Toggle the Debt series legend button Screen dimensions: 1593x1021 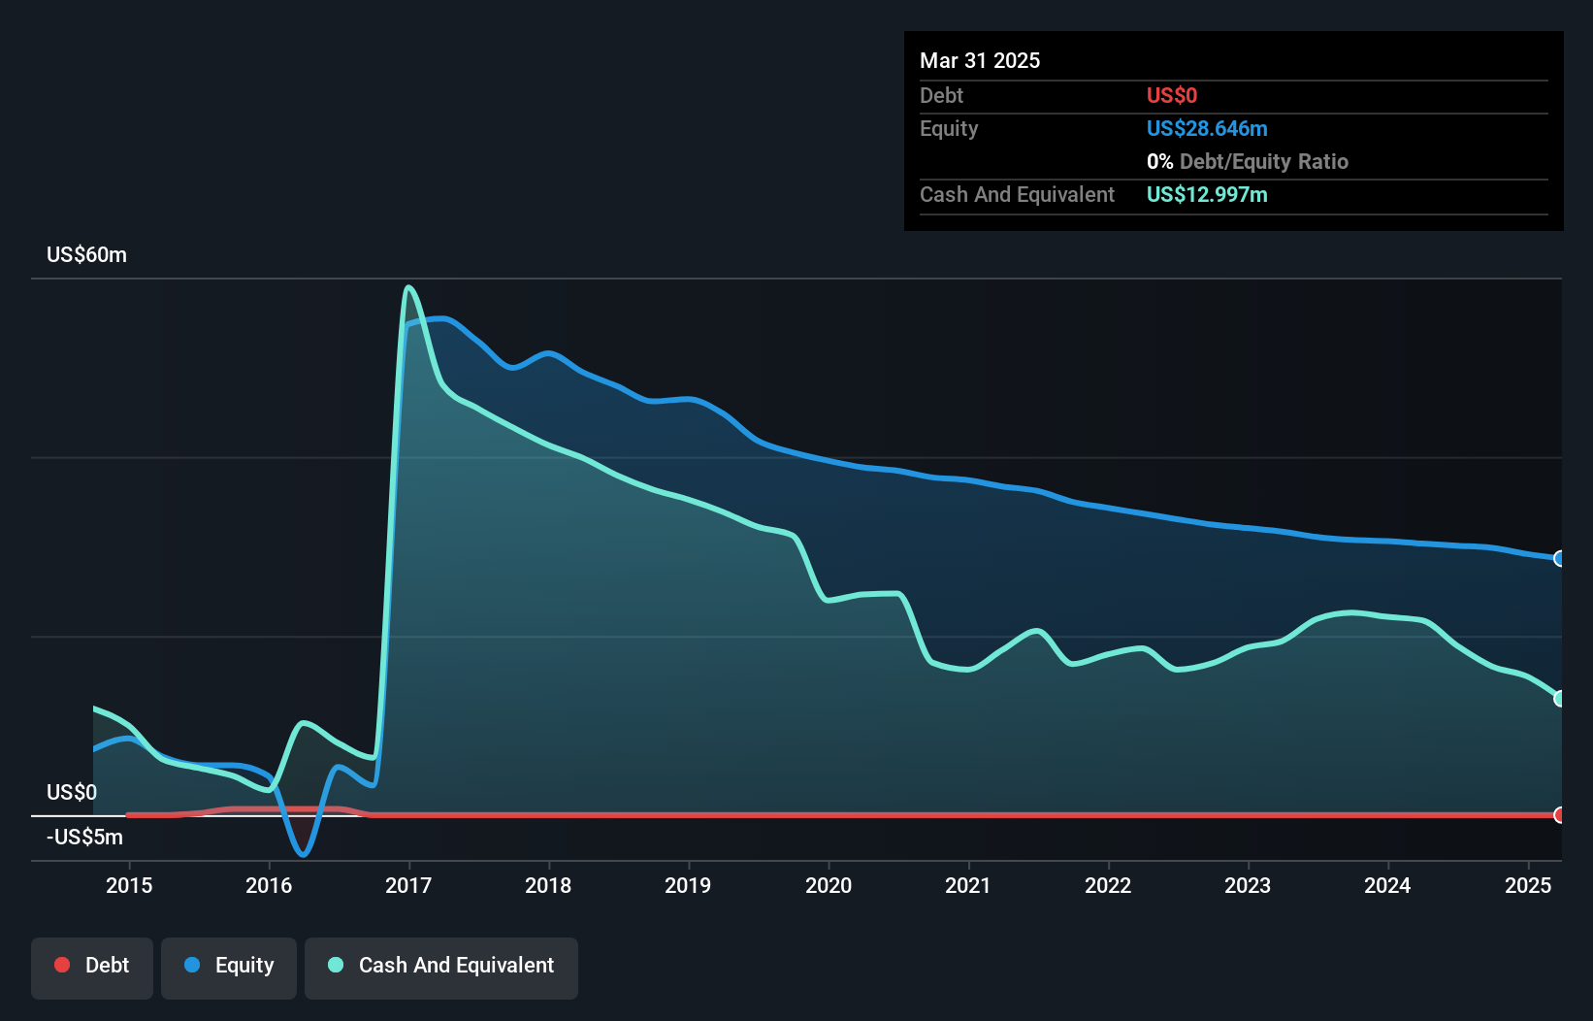point(92,968)
